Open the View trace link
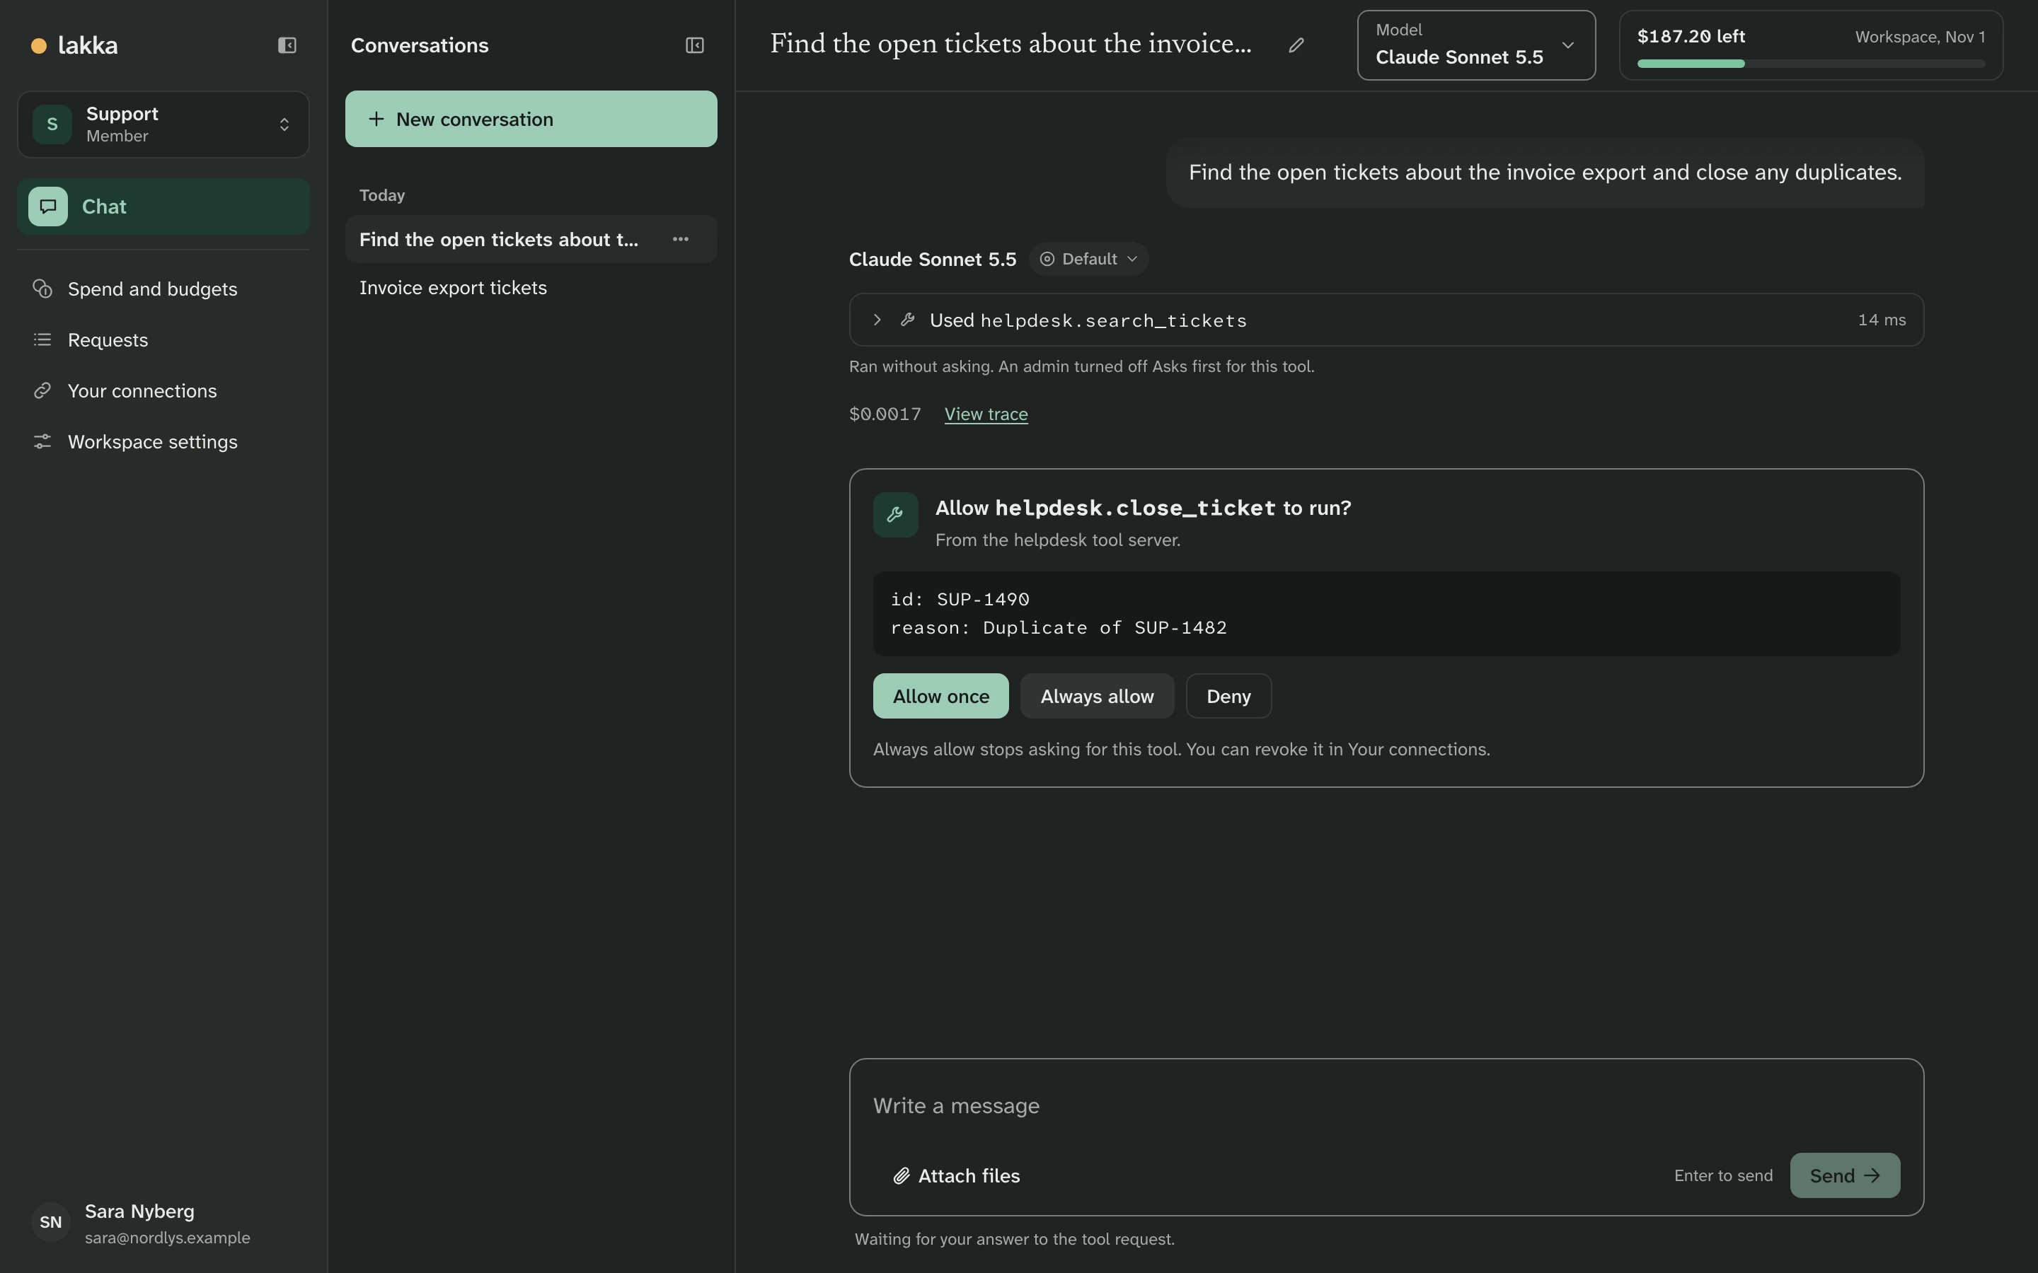Viewport: 2038px width, 1273px height. (985, 414)
